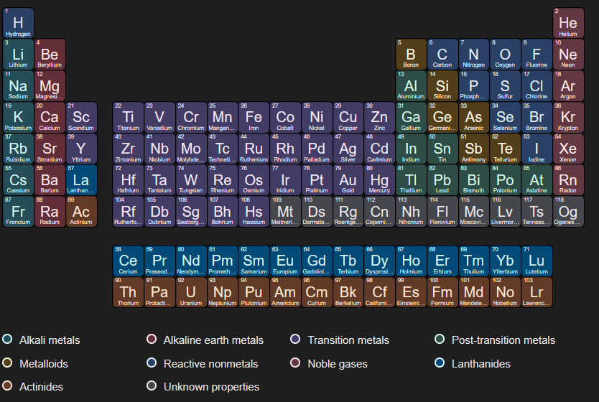Click the Noble gases legend swatch
This screenshot has width=599, height=402.
pyautogui.click(x=295, y=363)
